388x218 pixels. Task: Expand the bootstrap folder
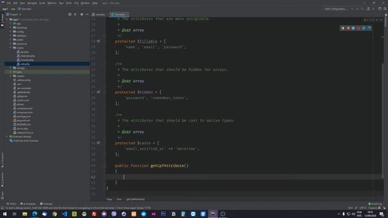(x=11, y=28)
